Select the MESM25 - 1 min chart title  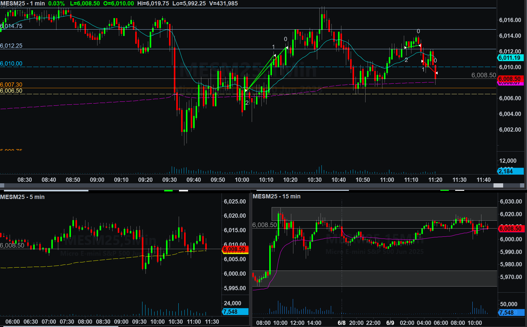point(23,4)
